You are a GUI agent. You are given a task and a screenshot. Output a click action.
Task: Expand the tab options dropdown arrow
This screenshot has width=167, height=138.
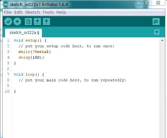(157, 32)
